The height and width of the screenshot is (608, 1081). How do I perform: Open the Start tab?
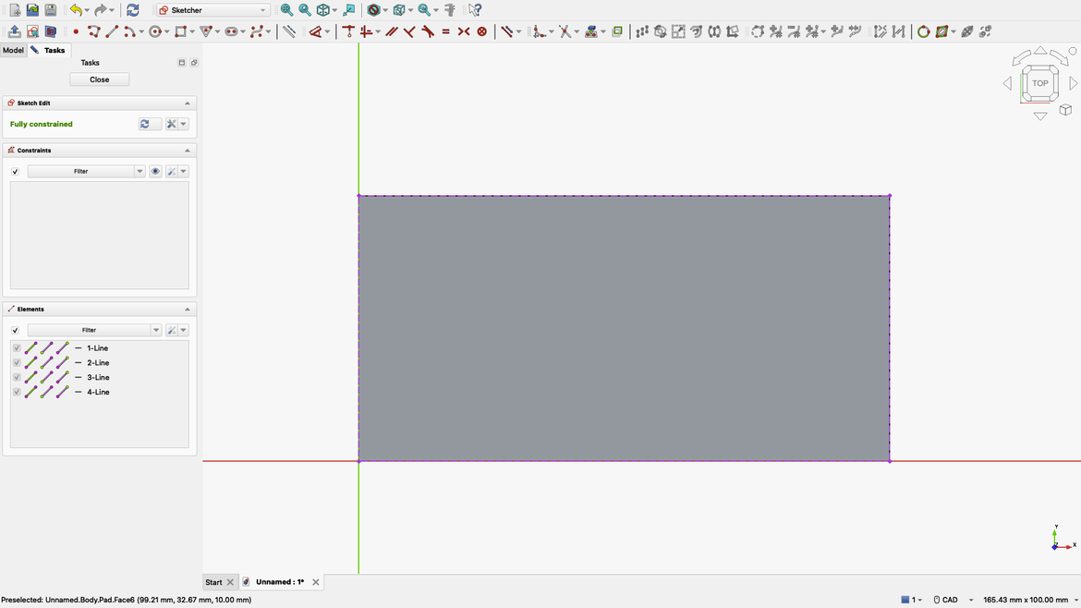click(213, 582)
